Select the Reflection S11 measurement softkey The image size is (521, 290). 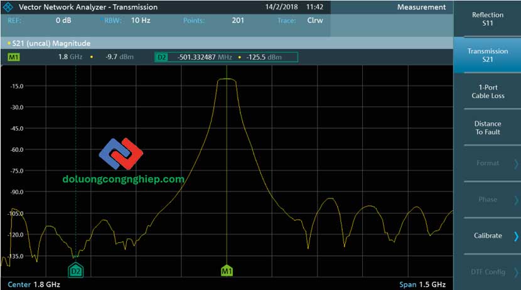tap(487, 19)
